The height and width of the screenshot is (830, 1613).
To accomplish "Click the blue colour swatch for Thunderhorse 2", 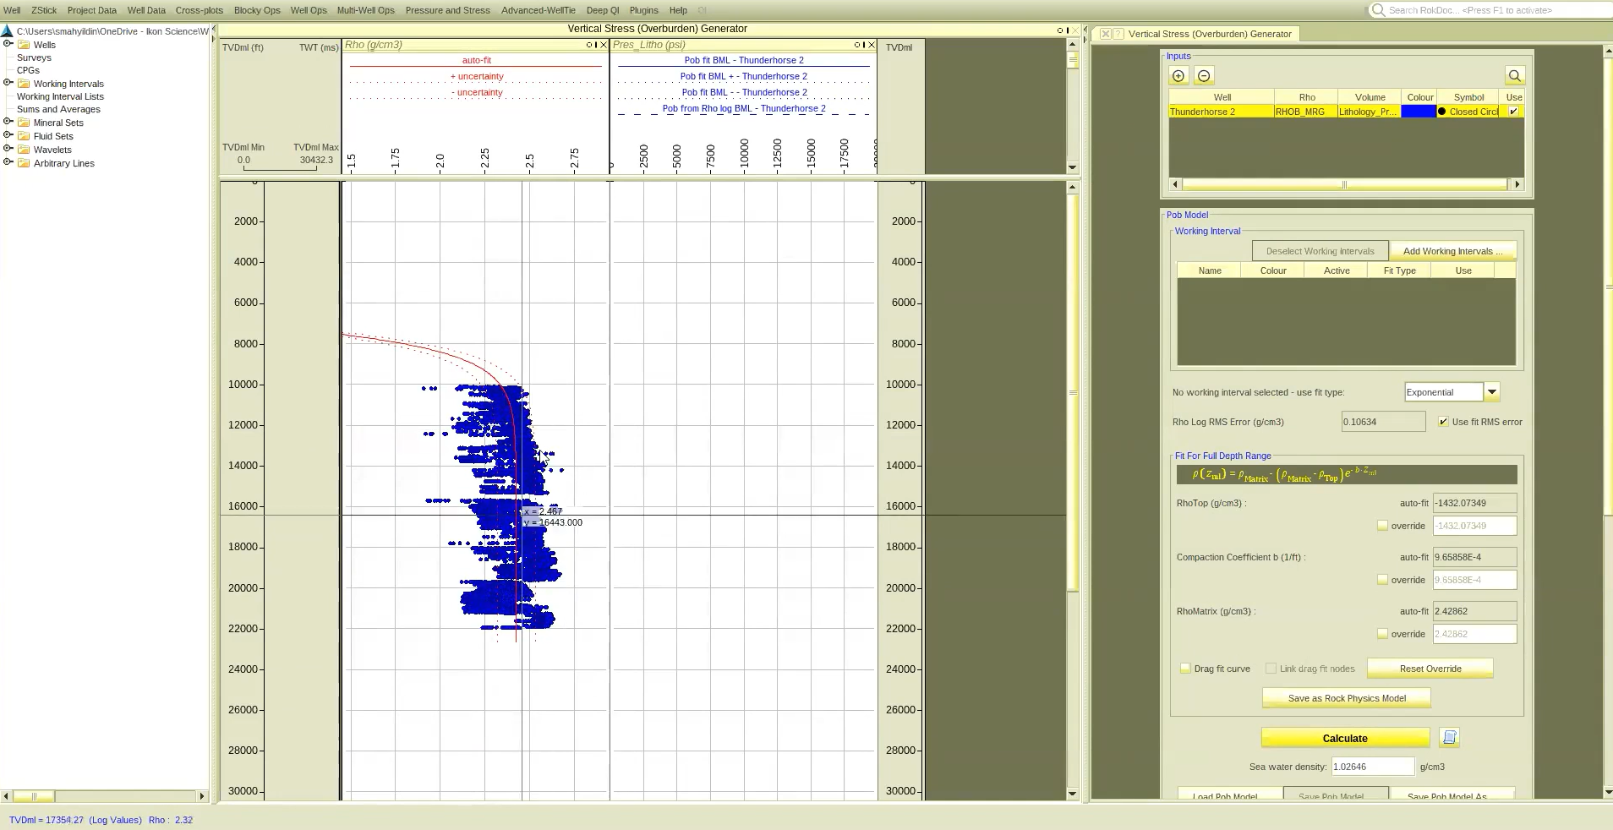I will 1419,111.
